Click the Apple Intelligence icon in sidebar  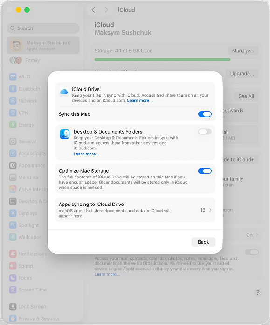[x=13, y=190]
